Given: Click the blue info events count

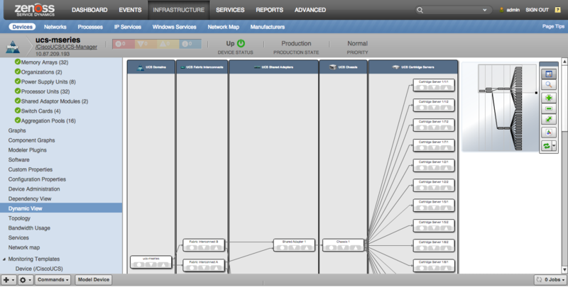Looking at the screenshot, I should 190,44.
